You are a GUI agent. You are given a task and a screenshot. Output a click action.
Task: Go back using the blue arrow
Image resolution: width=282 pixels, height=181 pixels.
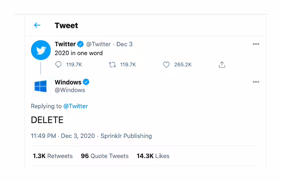coord(37,25)
